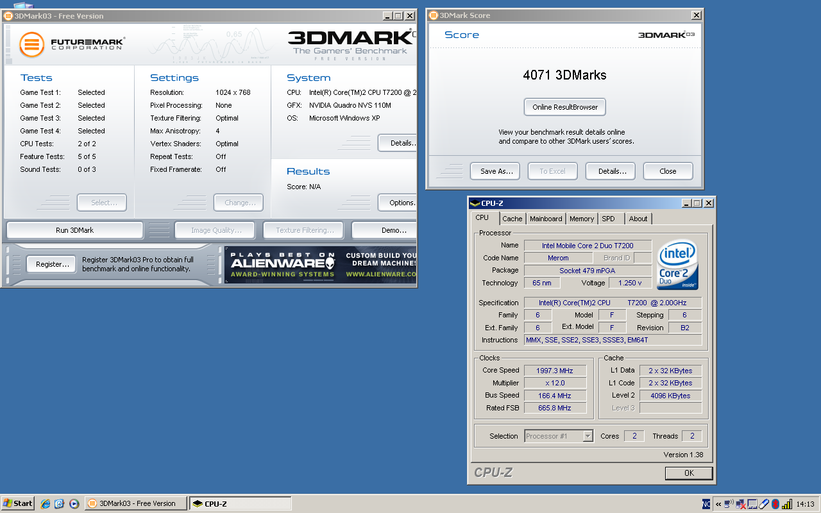Open the Windows Start menu

pos(18,503)
